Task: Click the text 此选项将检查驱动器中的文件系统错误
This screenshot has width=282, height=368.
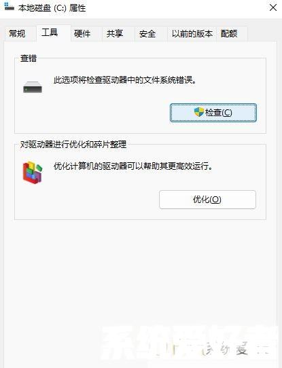Action: 125,80
